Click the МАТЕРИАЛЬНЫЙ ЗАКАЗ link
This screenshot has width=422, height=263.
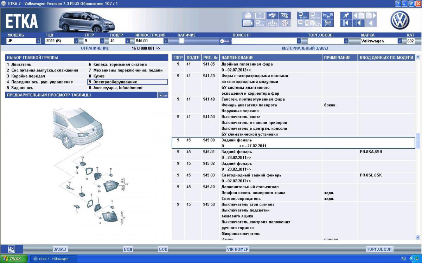click(x=305, y=48)
